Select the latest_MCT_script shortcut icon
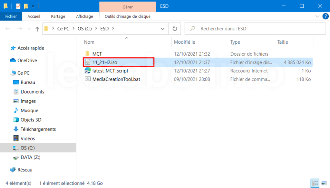This screenshot has width=330, height=188. [88, 71]
